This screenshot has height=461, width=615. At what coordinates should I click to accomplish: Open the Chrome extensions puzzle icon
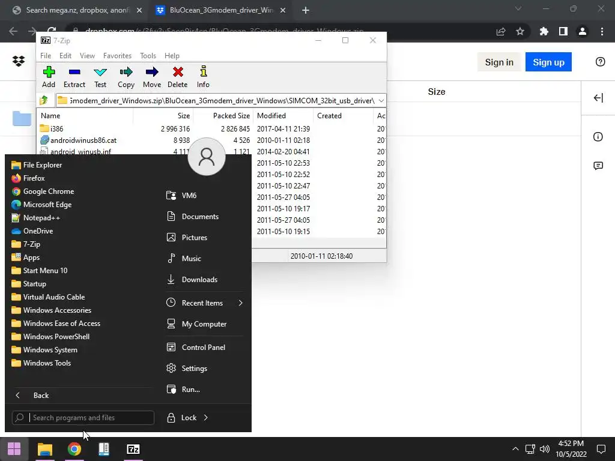coord(544,31)
